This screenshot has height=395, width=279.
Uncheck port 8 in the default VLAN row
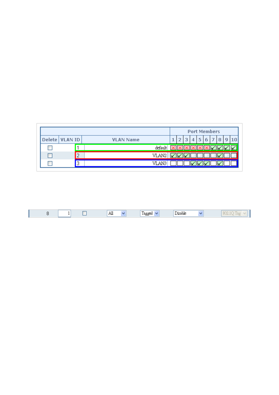coord(220,148)
